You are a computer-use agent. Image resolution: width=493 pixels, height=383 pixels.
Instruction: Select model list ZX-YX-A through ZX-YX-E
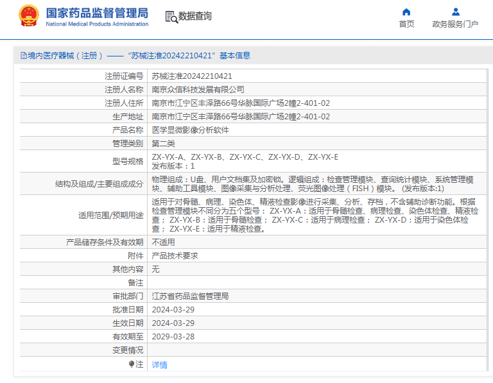pos(245,157)
